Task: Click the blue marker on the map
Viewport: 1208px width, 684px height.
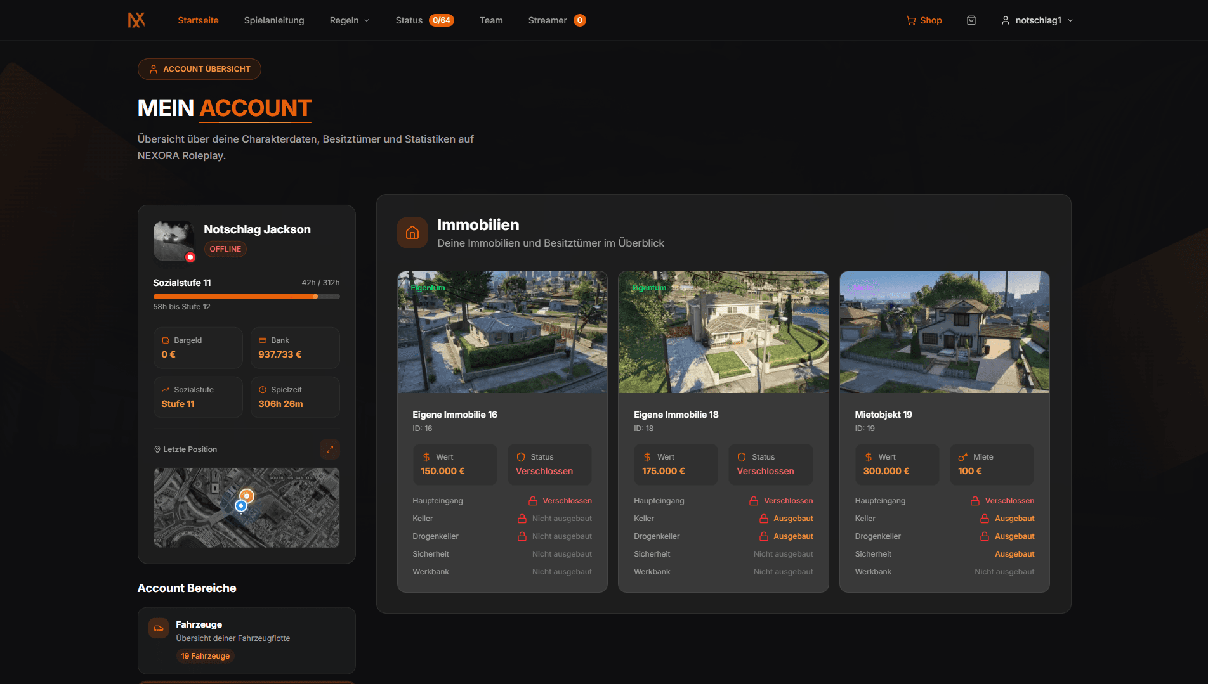Action: coord(240,506)
